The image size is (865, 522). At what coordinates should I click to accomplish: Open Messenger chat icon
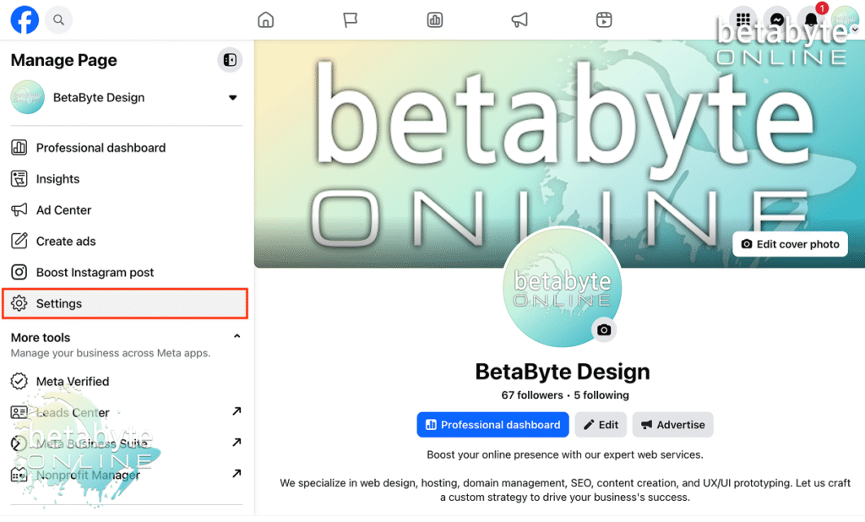(777, 19)
